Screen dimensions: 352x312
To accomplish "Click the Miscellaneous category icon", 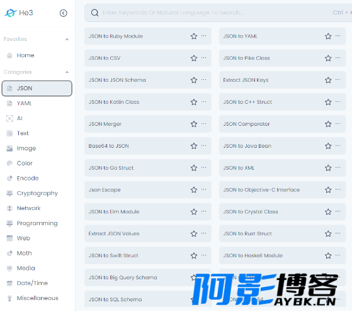I will (x=9, y=298).
